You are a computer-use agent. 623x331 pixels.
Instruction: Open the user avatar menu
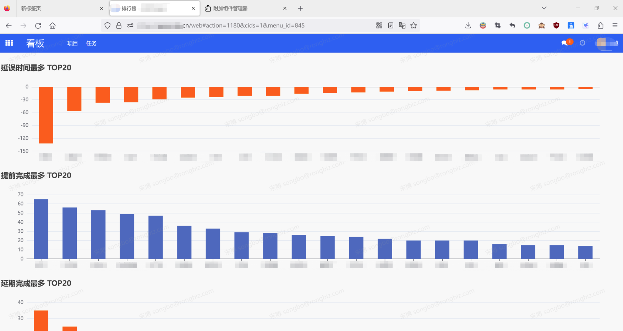607,43
